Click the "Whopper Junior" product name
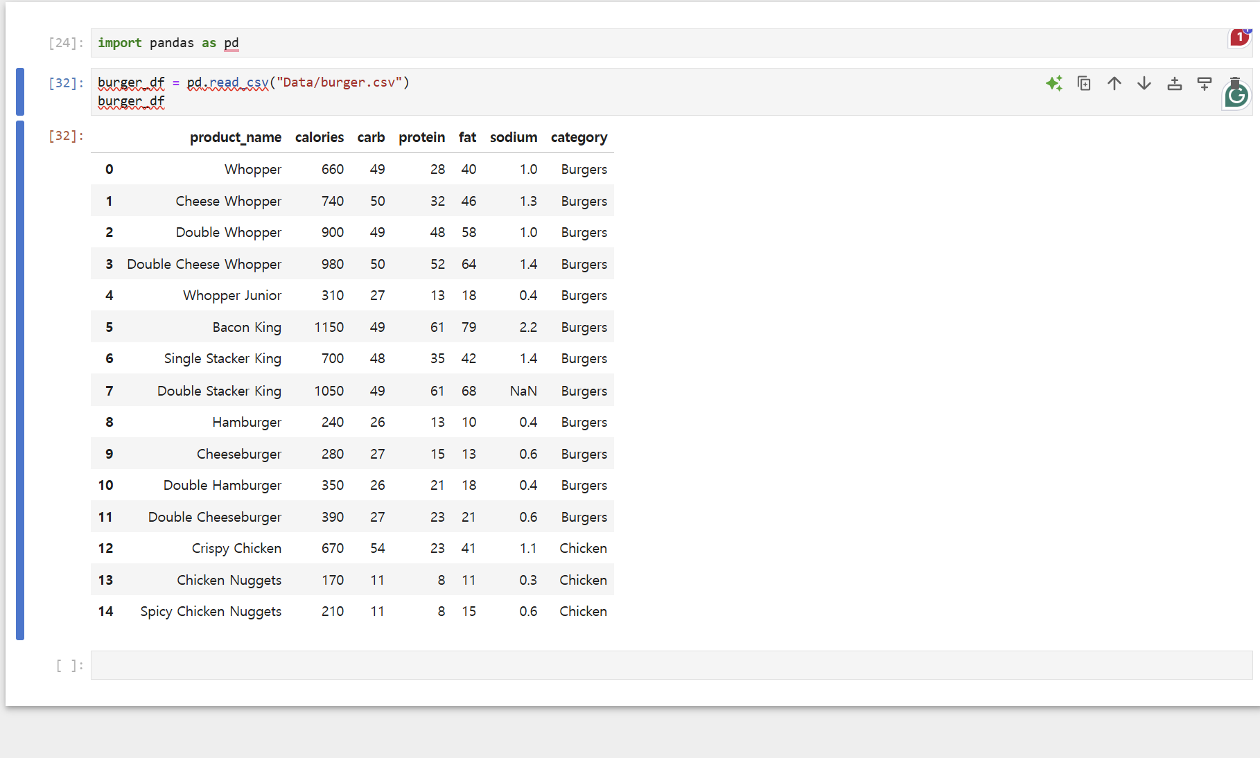Screen dimensions: 1260x758 coord(232,295)
